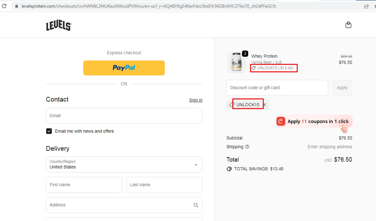
Task: Click the UNLOCK15 (-$13.48) line discount
Action: pos(275,68)
